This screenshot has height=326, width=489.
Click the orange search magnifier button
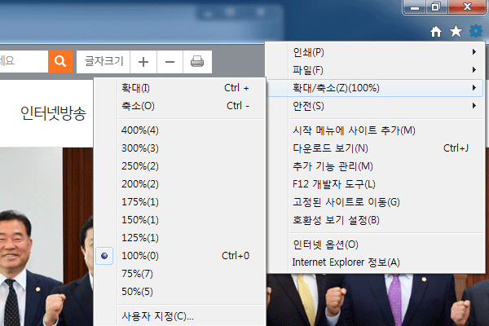(60, 61)
